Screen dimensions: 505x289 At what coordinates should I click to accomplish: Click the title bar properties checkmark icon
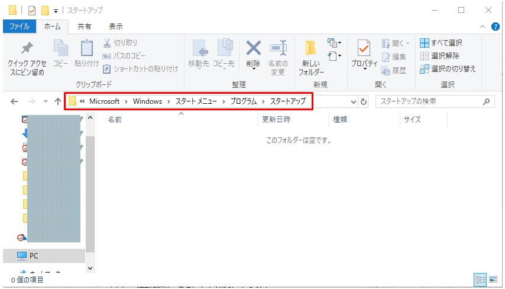(x=32, y=11)
